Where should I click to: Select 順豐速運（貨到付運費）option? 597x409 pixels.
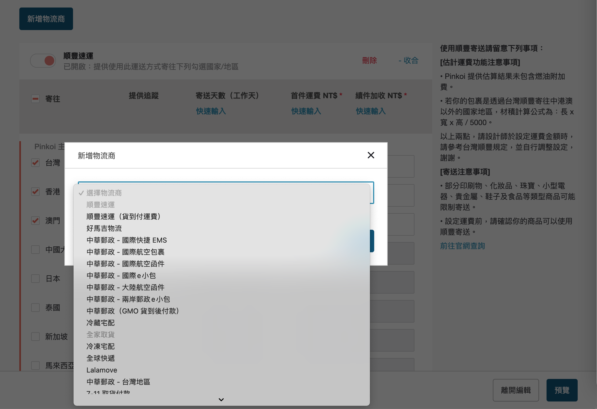coord(222,217)
